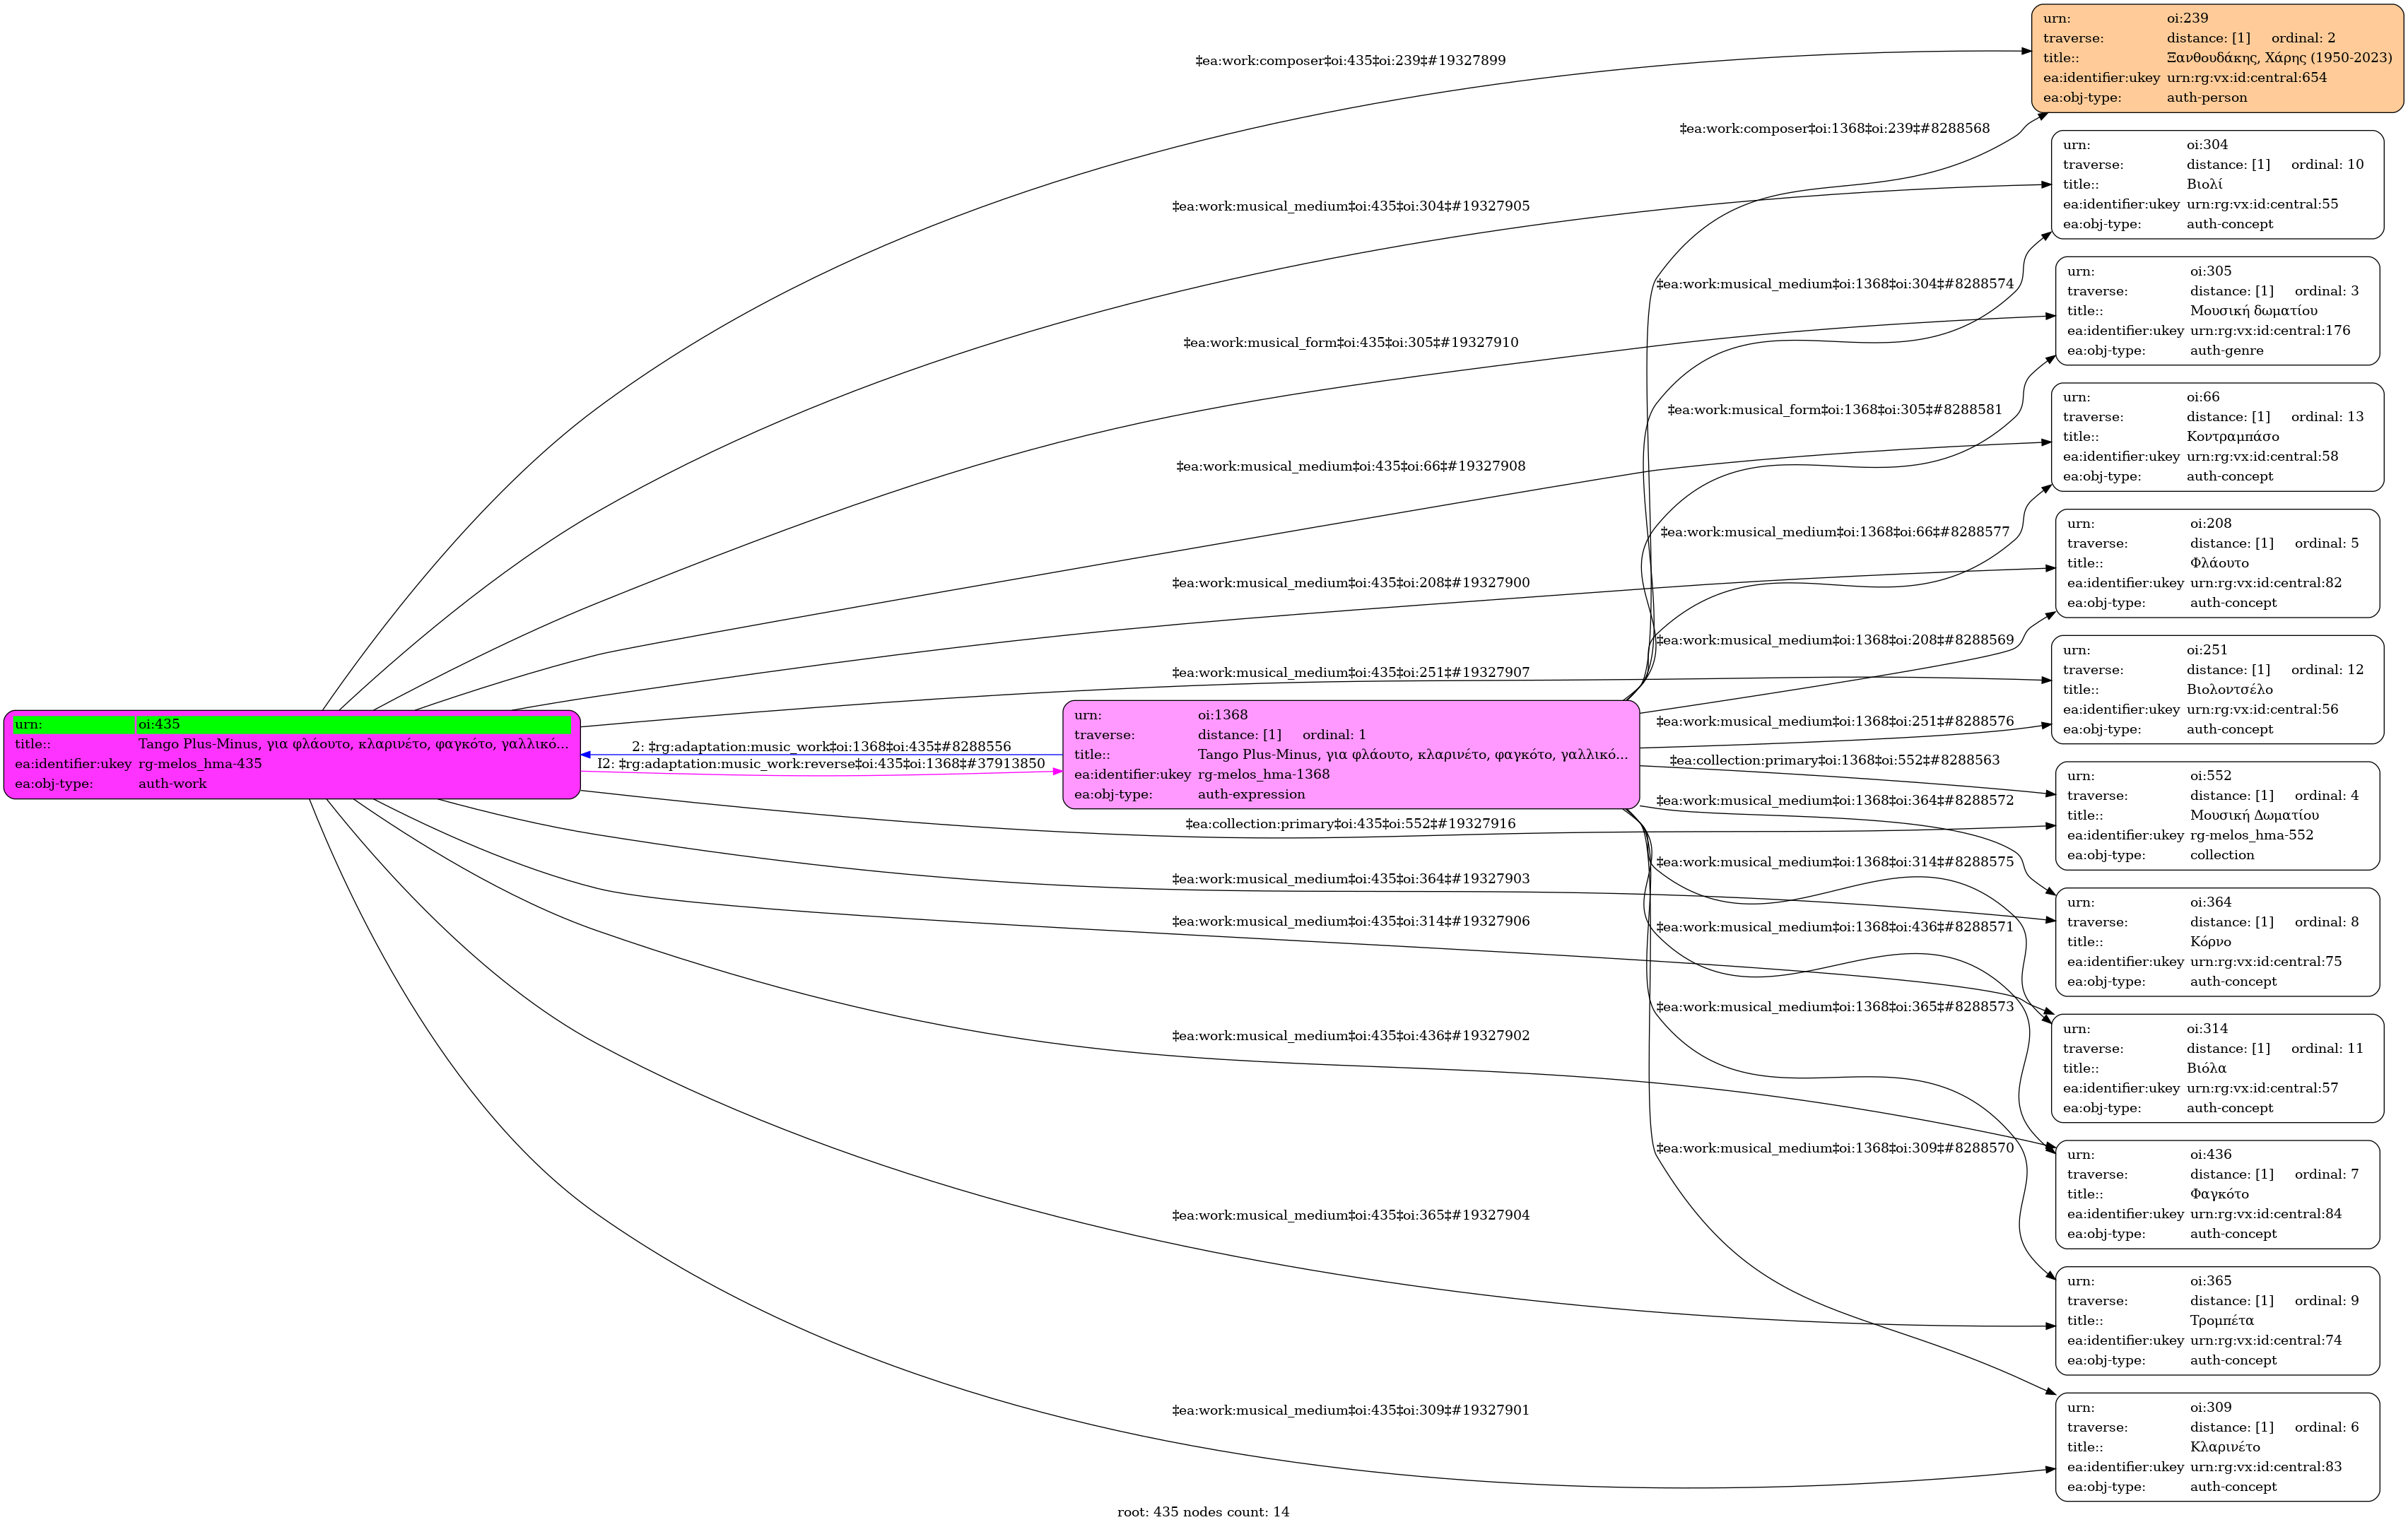This screenshot has width=2408, height=1527.
Task: Click the orange auth-person node oi:239
Action: tap(2216, 58)
